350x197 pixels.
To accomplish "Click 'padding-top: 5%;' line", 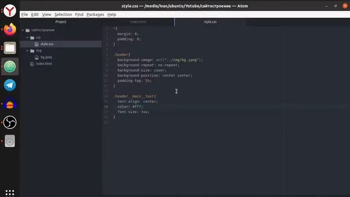I will [135, 80].
